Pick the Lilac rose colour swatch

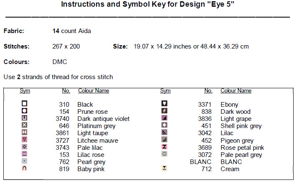(24, 154)
